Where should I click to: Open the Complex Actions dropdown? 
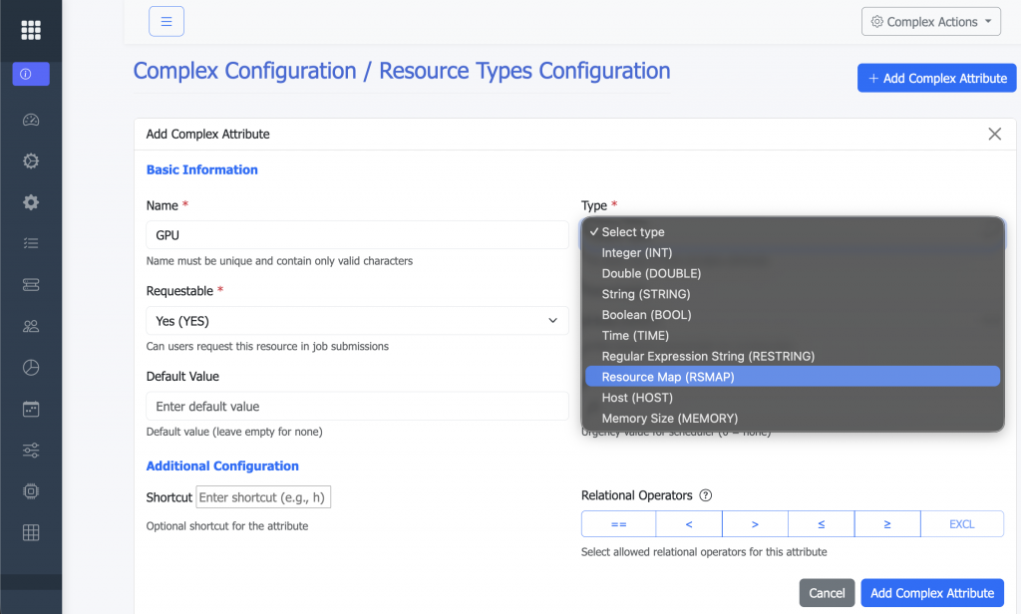(930, 21)
